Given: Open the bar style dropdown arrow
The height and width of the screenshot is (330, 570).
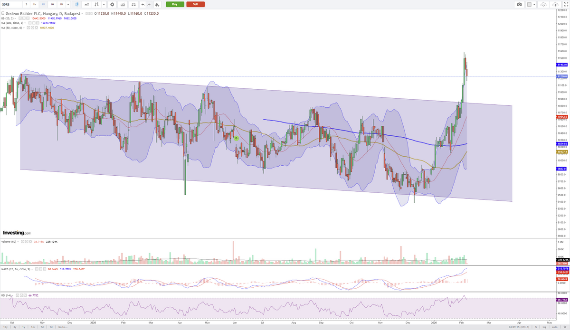Looking at the screenshot, I should coord(104,4).
